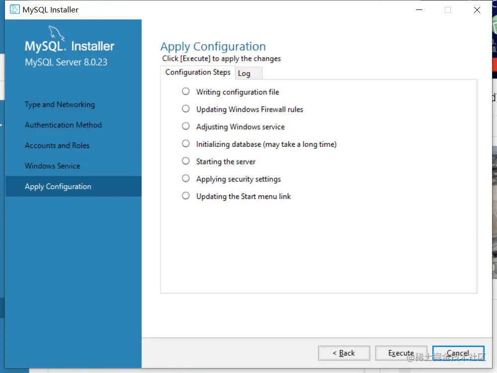Viewport: 497px width, 373px height.
Task: Click the Back button
Action: point(344,353)
